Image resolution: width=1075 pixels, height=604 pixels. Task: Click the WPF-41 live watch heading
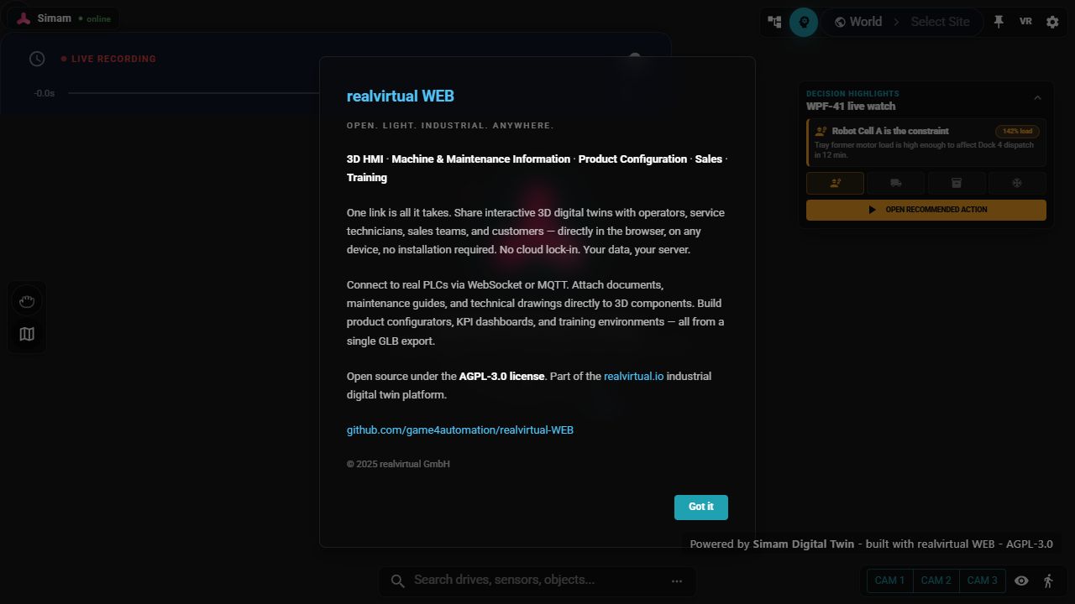coord(851,107)
